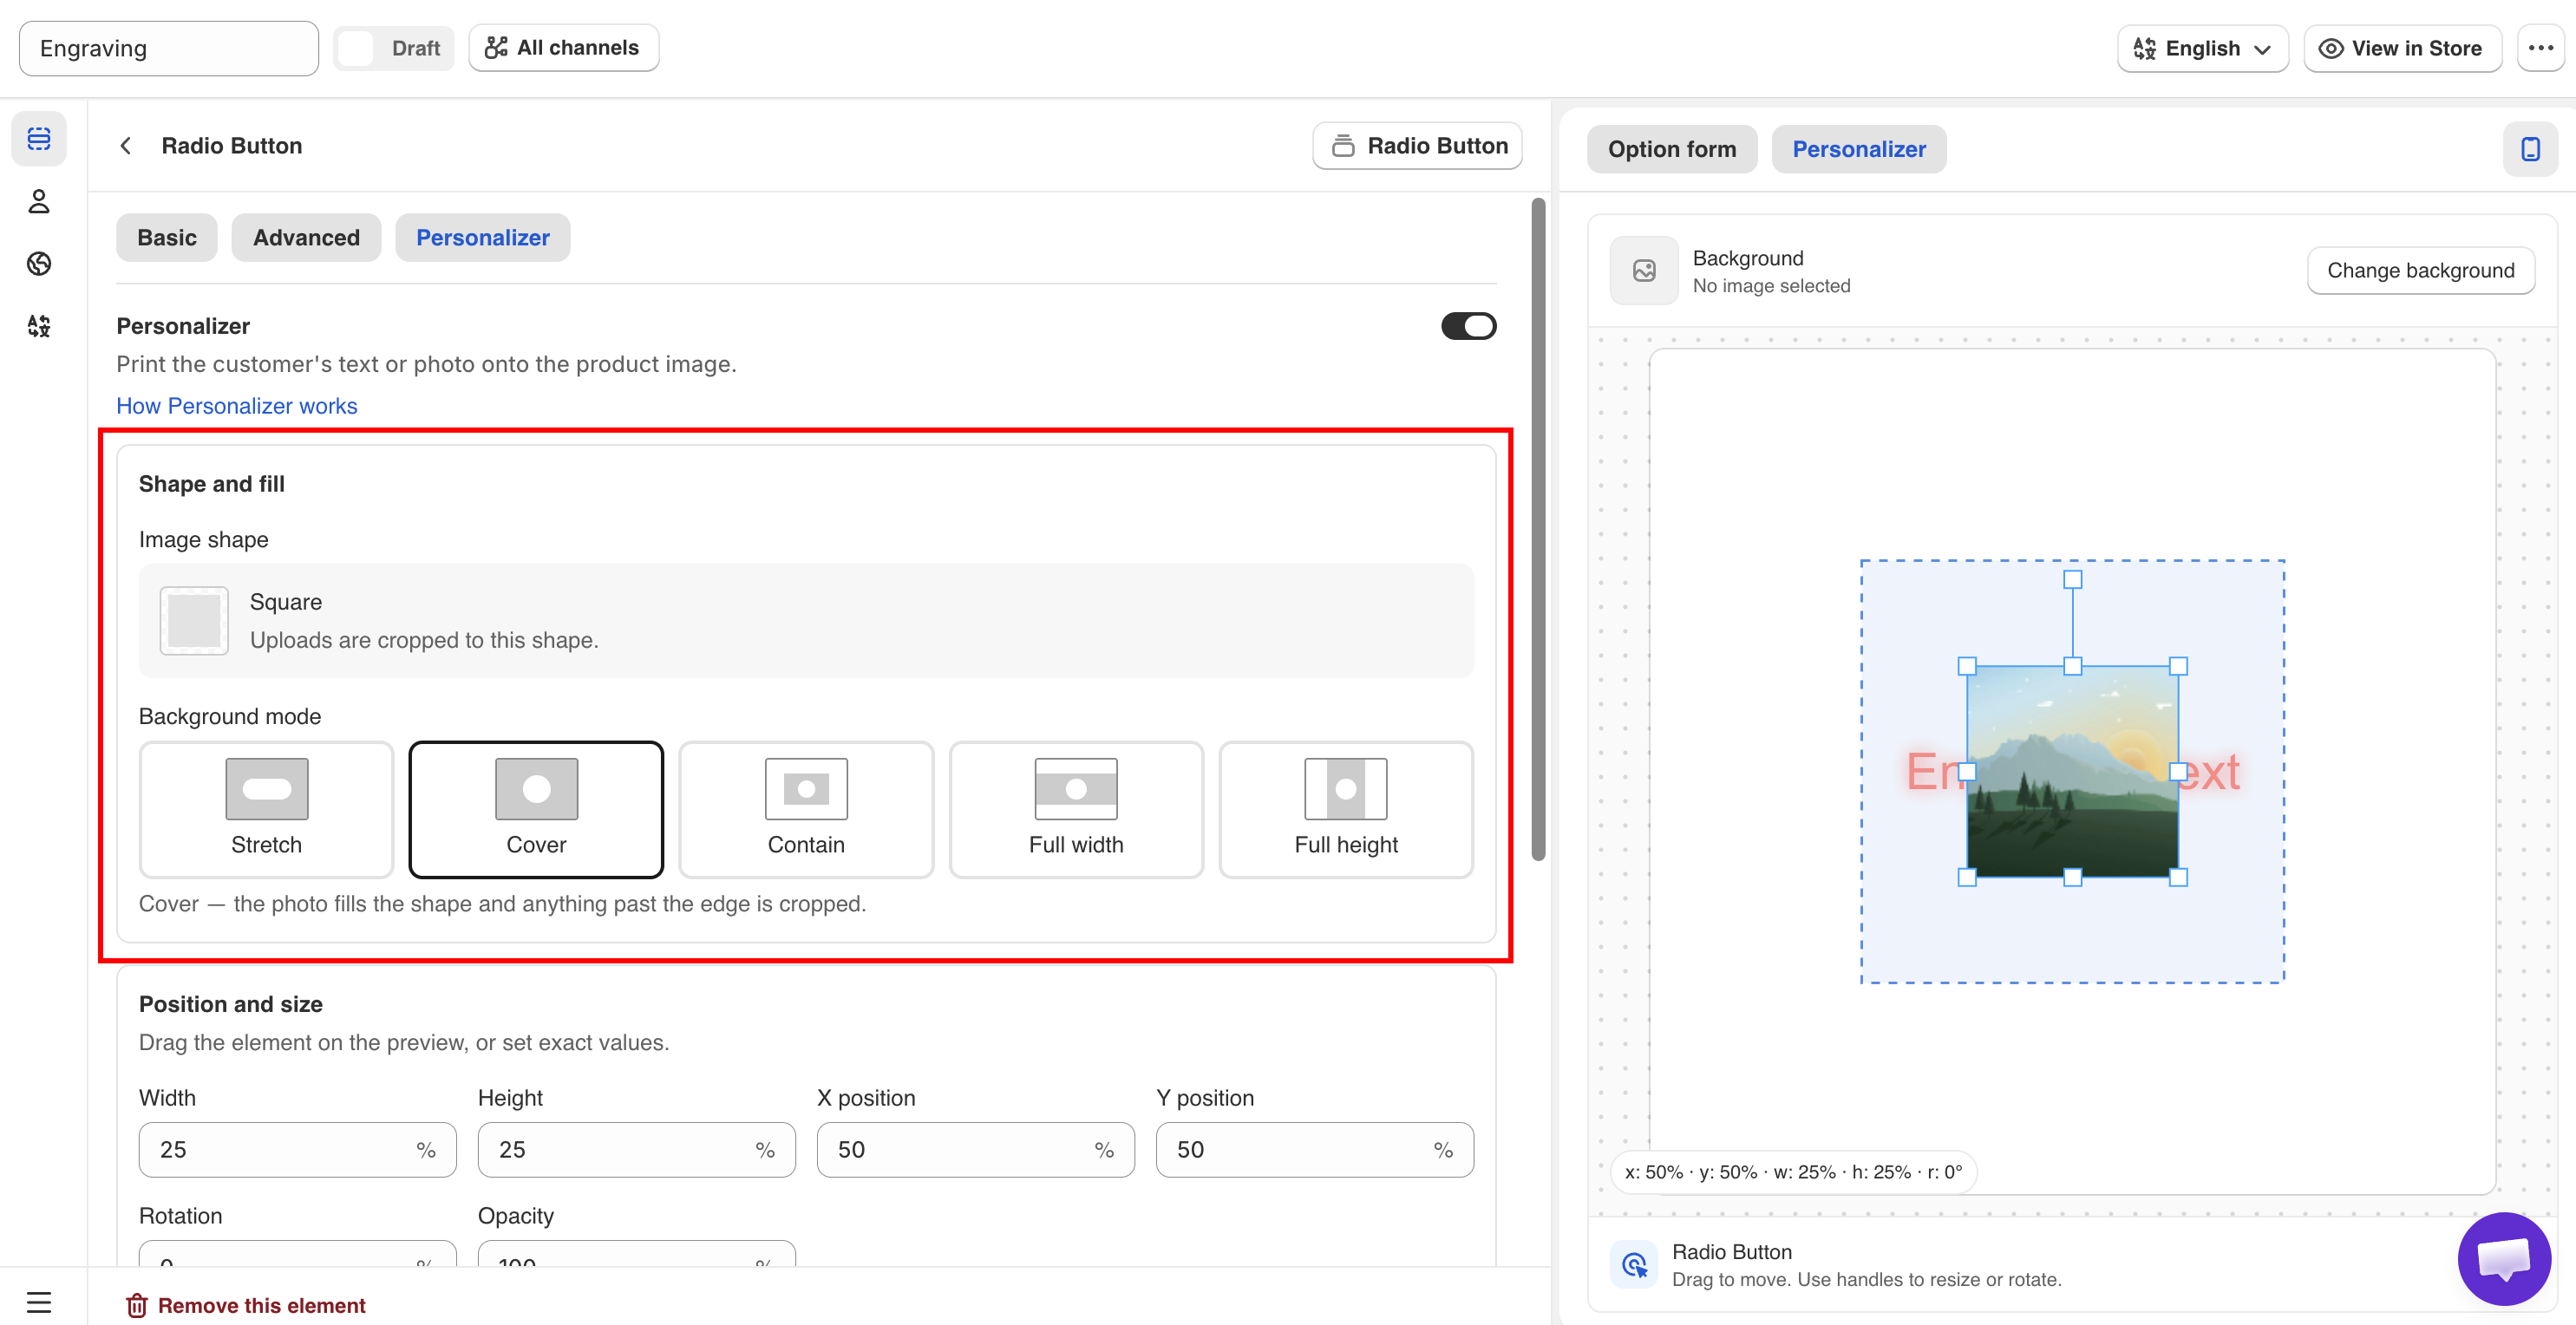Go back with the left chevron
2576x1325 pixels.
click(x=126, y=146)
